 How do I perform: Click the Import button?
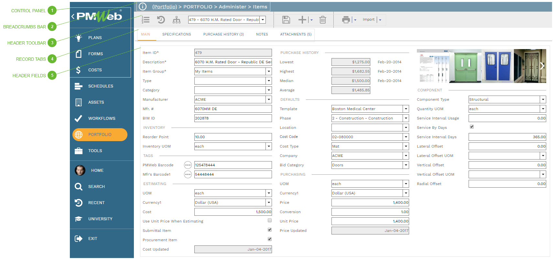[x=369, y=20]
